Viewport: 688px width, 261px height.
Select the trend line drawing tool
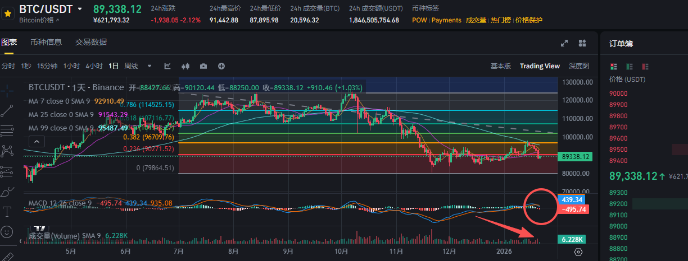(8, 110)
